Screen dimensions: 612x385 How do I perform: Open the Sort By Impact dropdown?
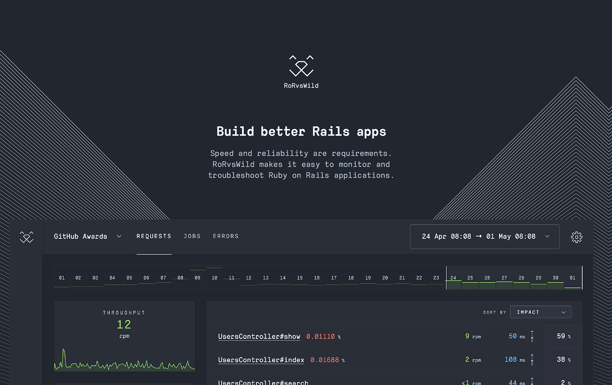[x=540, y=312]
